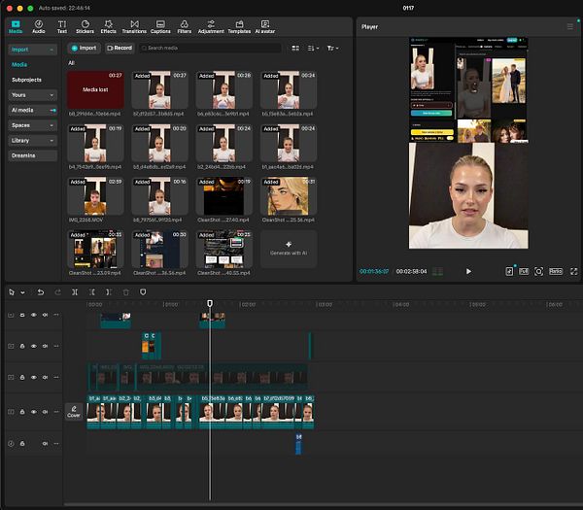Open the Adjustment panel icon
This screenshot has width=583, height=510.
click(211, 27)
